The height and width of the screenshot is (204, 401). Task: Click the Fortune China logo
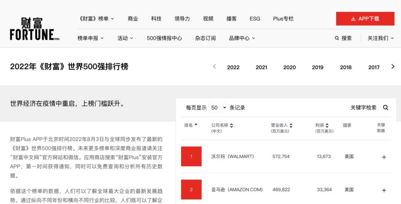pyautogui.click(x=35, y=29)
